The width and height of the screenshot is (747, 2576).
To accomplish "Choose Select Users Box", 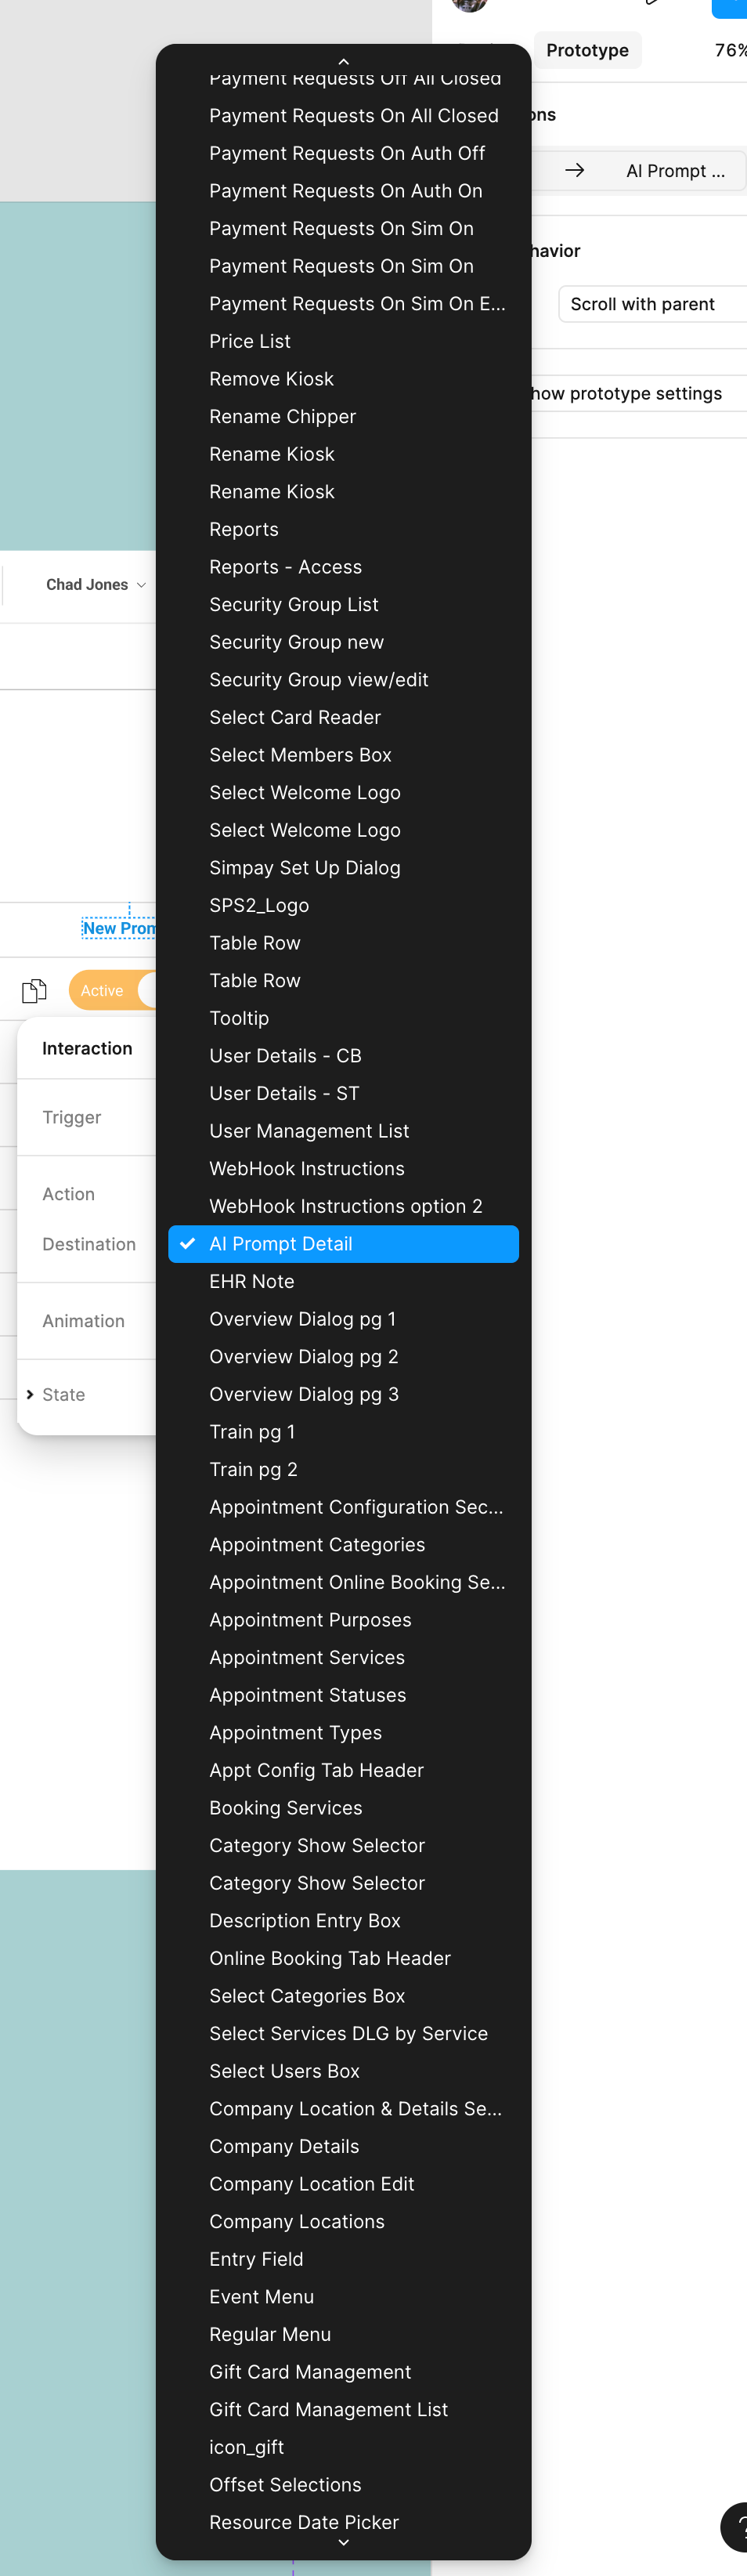I will [343, 2072].
